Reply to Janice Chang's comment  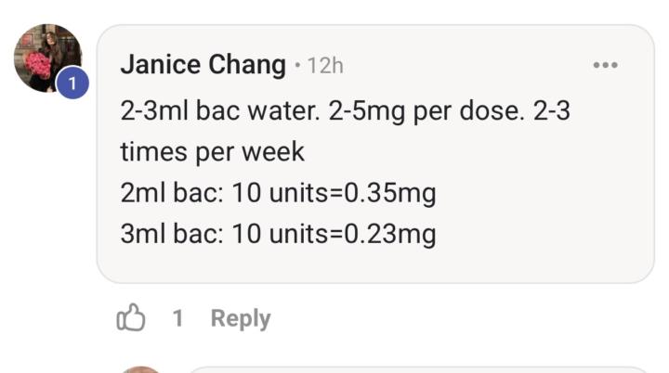[x=241, y=318]
